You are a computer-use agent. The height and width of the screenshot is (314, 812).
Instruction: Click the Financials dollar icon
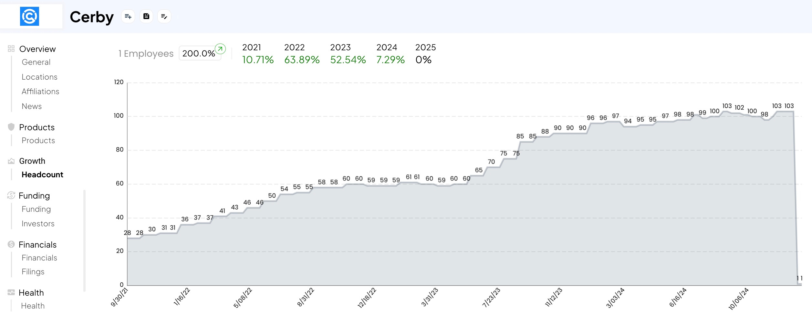pos(11,244)
